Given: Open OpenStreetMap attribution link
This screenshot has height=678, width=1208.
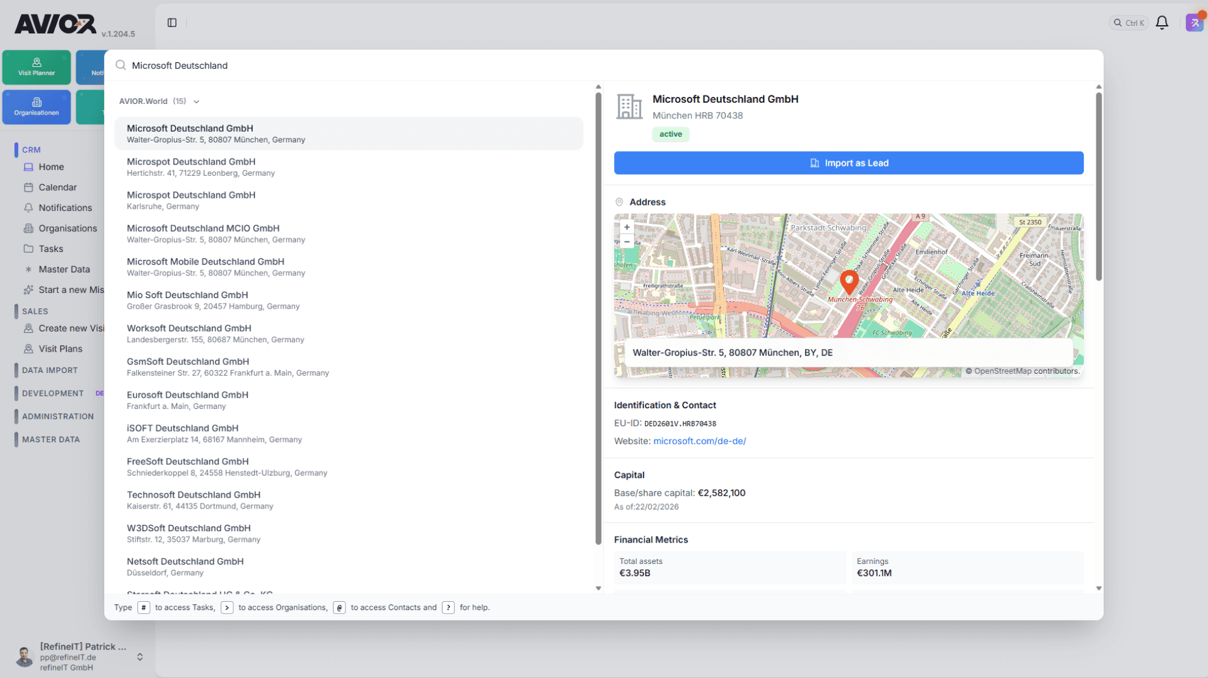Looking at the screenshot, I should [1003, 371].
